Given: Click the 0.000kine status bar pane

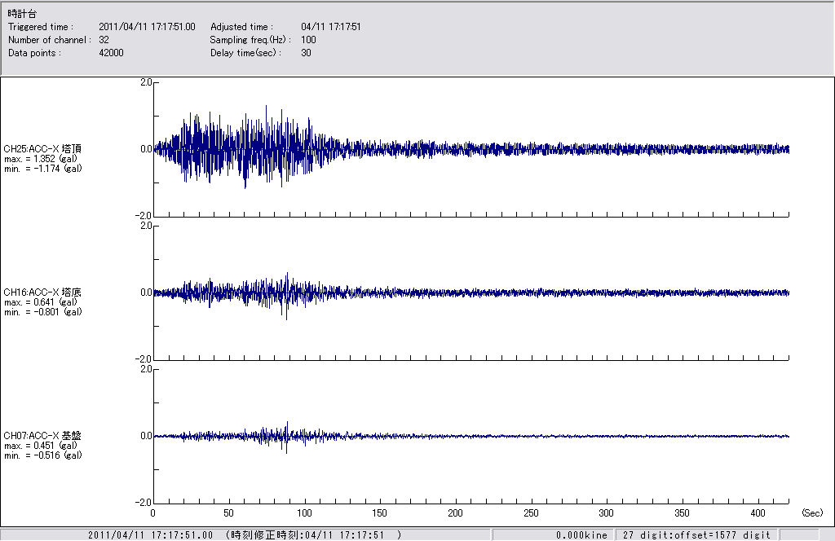Looking at the screenshot, I should point(581,535).
